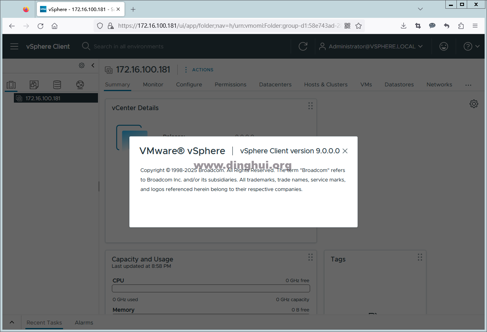Open the Firefox application menu
This screenshot has height=332, width=487.
point(475,26)
